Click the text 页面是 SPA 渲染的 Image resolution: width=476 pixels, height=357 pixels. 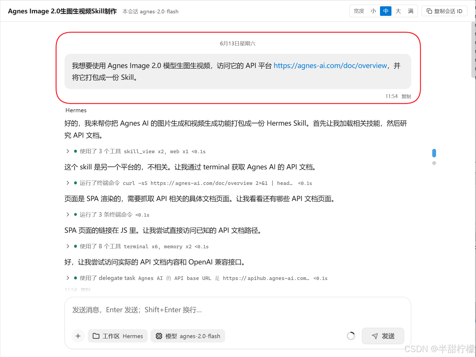pos(92,199)
